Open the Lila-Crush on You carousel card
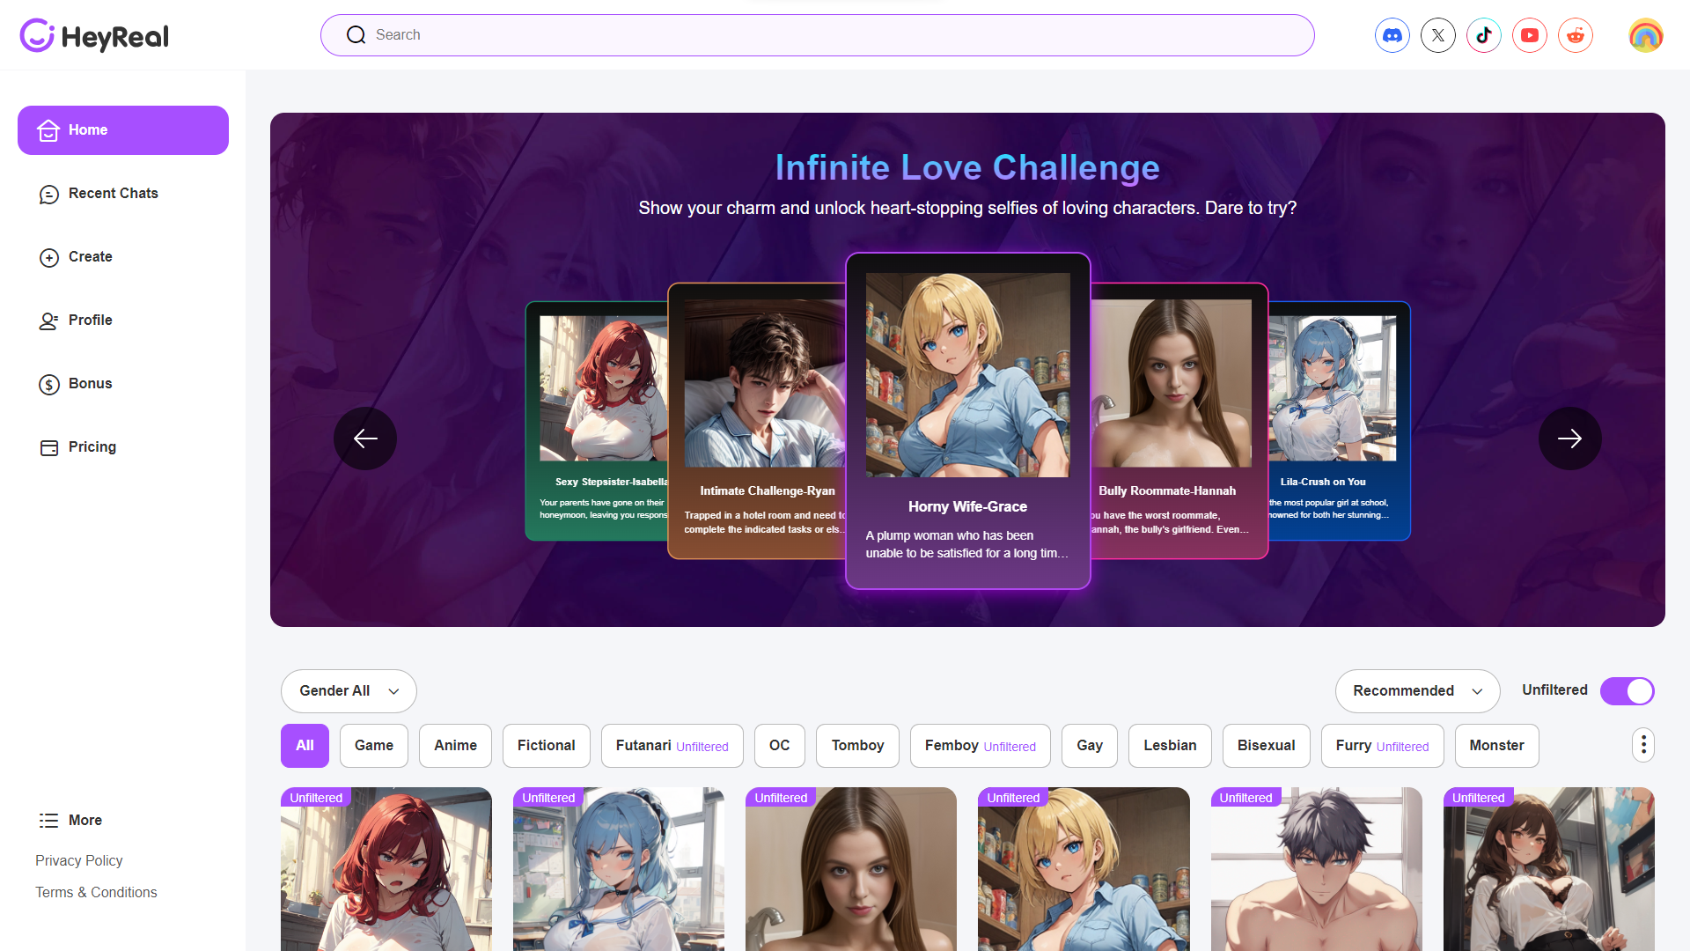Image resolution: width=1690 pixels, height=951 pixels. click(1339, 421)
